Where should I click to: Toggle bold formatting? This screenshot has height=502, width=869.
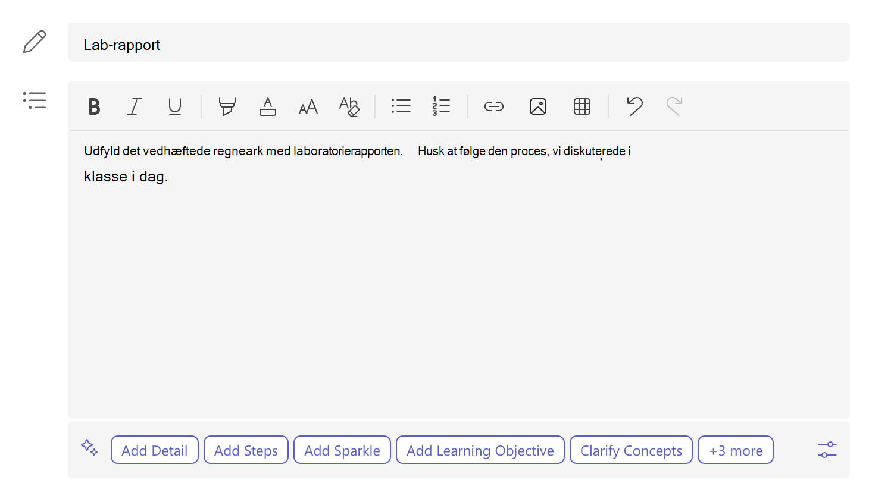(94, 107)
